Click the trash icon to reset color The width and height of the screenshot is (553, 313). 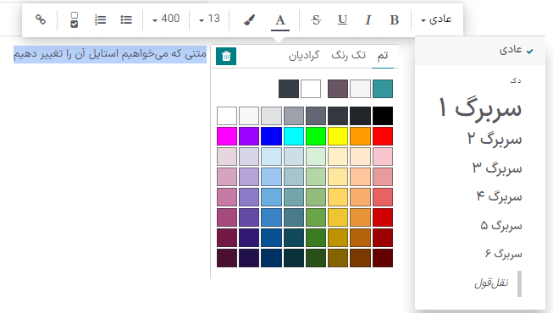pos(226,56)
